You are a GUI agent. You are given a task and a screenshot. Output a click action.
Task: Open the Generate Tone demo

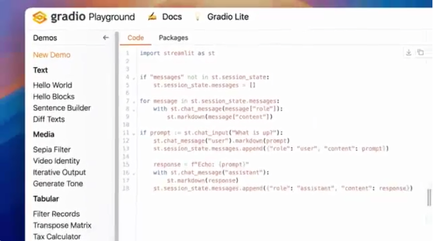[x=58, y=184]
